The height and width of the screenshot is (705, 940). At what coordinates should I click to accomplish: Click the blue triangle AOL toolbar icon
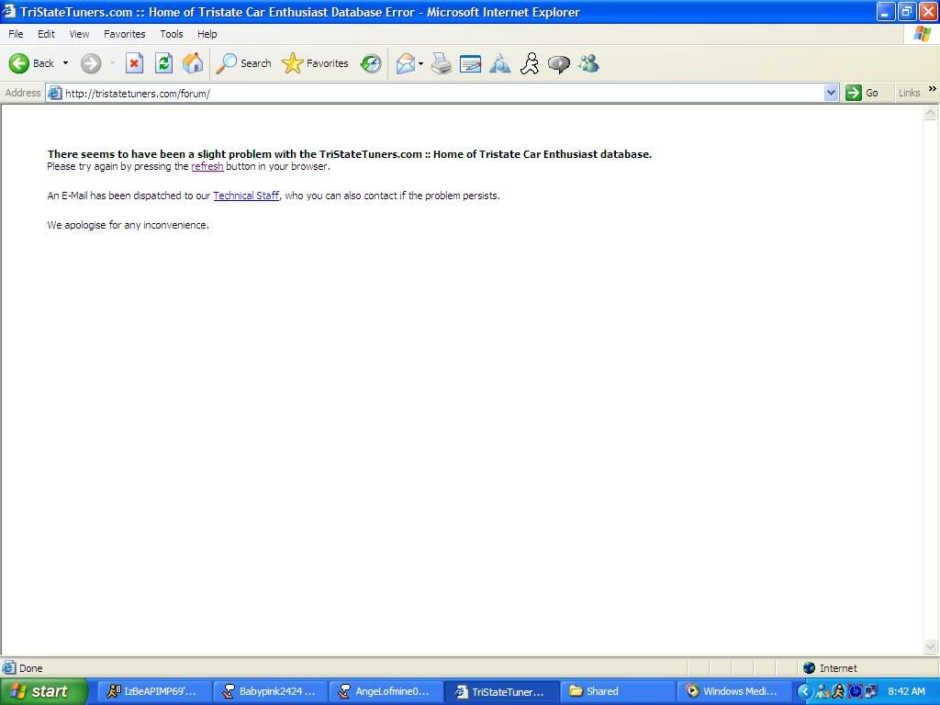click(x=500, y=63)
